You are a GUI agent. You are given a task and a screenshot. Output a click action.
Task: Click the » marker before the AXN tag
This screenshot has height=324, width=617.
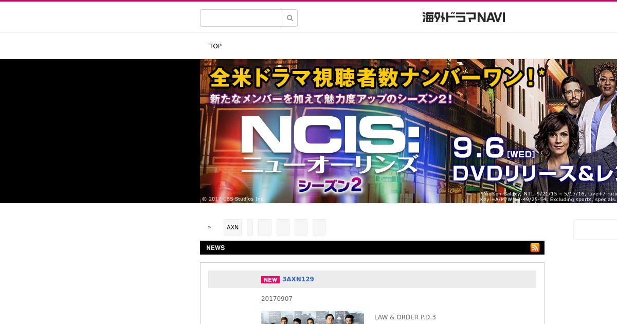point(209,227)
